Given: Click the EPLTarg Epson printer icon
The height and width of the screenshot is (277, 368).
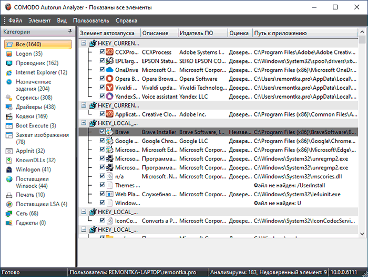Looking at the screenshot, I should pos(109,61).
